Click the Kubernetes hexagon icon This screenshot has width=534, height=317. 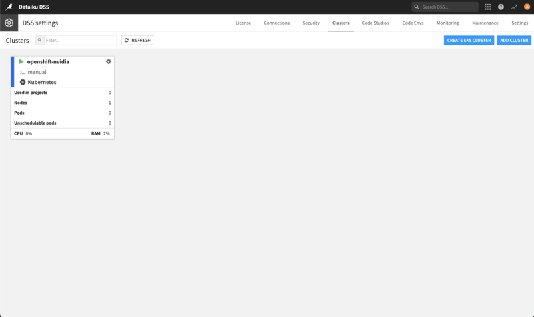[22, 82]
